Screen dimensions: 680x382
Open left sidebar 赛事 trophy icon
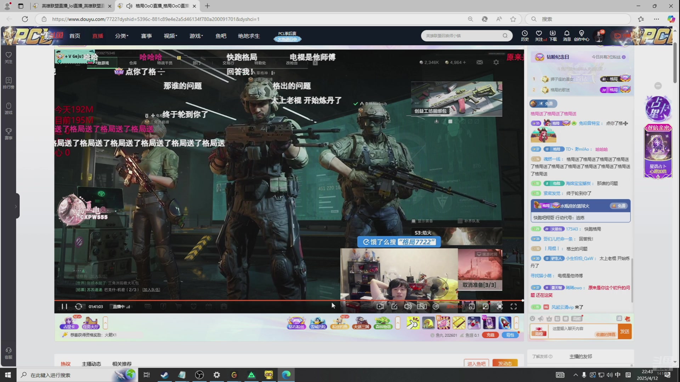coord(8,134)
